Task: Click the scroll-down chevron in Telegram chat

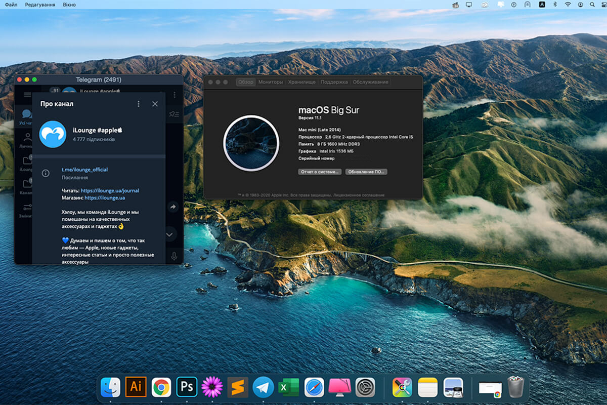Action: coord(169,234)
